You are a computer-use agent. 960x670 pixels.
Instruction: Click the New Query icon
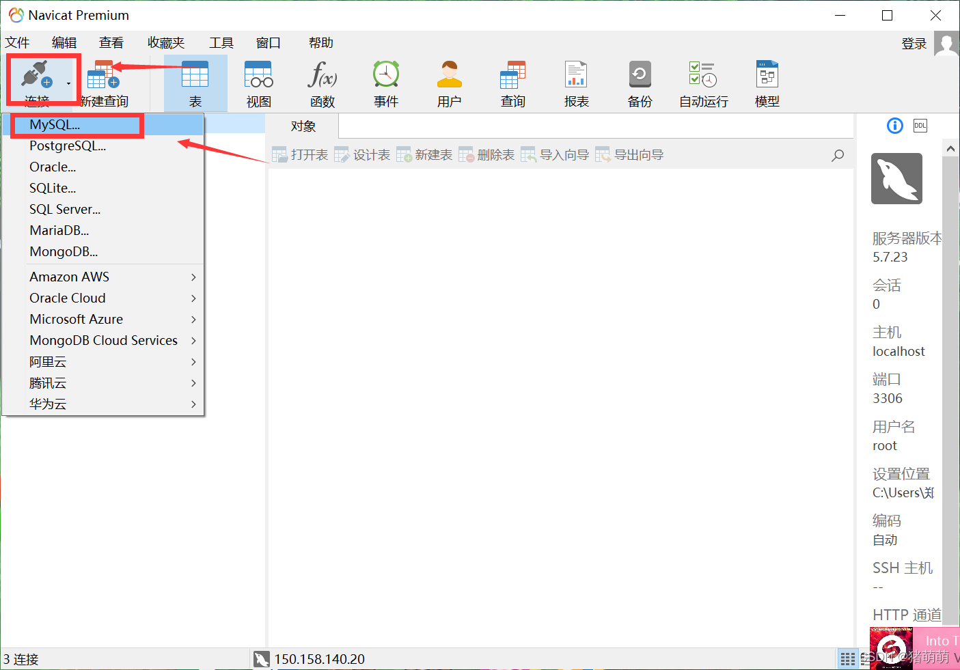click(x=103, y=74)
